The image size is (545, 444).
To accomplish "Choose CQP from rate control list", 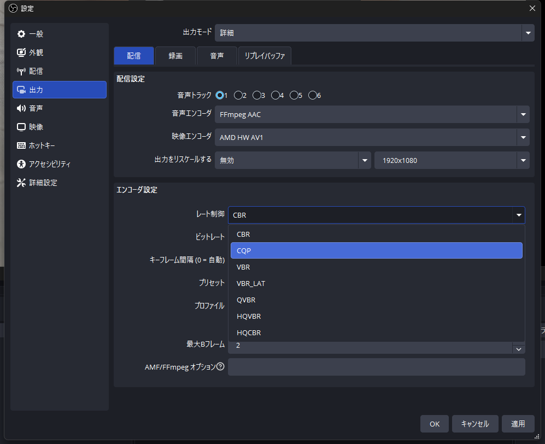I will (x=376, y=250).
